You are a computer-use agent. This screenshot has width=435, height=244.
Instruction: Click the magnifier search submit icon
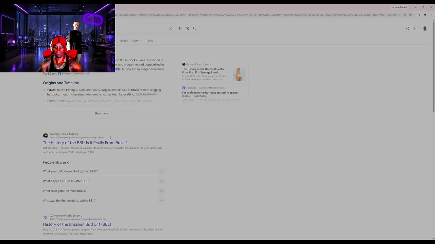coord(195,28)
